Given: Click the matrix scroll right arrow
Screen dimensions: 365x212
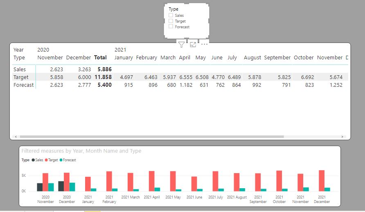Looking at the screenshot, I should click(342, 137).
